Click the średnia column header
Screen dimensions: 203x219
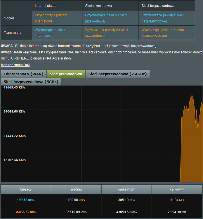point(76,190)
